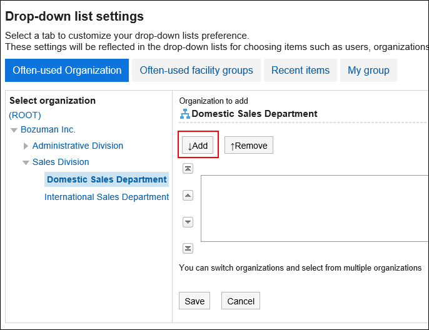The image size is (429, 330).
Task: Select International Sales Department in the tree
Action: click(107, 197)
